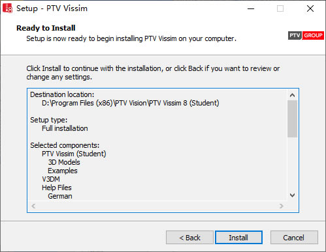Click the Help Files entry

coord(57,188)
